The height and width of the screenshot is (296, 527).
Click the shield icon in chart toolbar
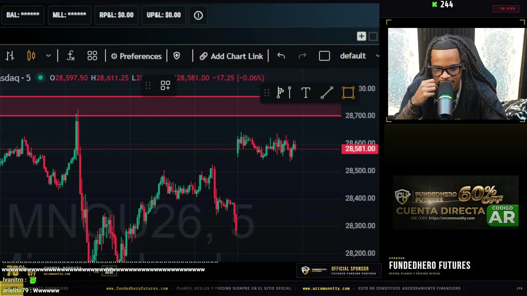click(177, 56)
